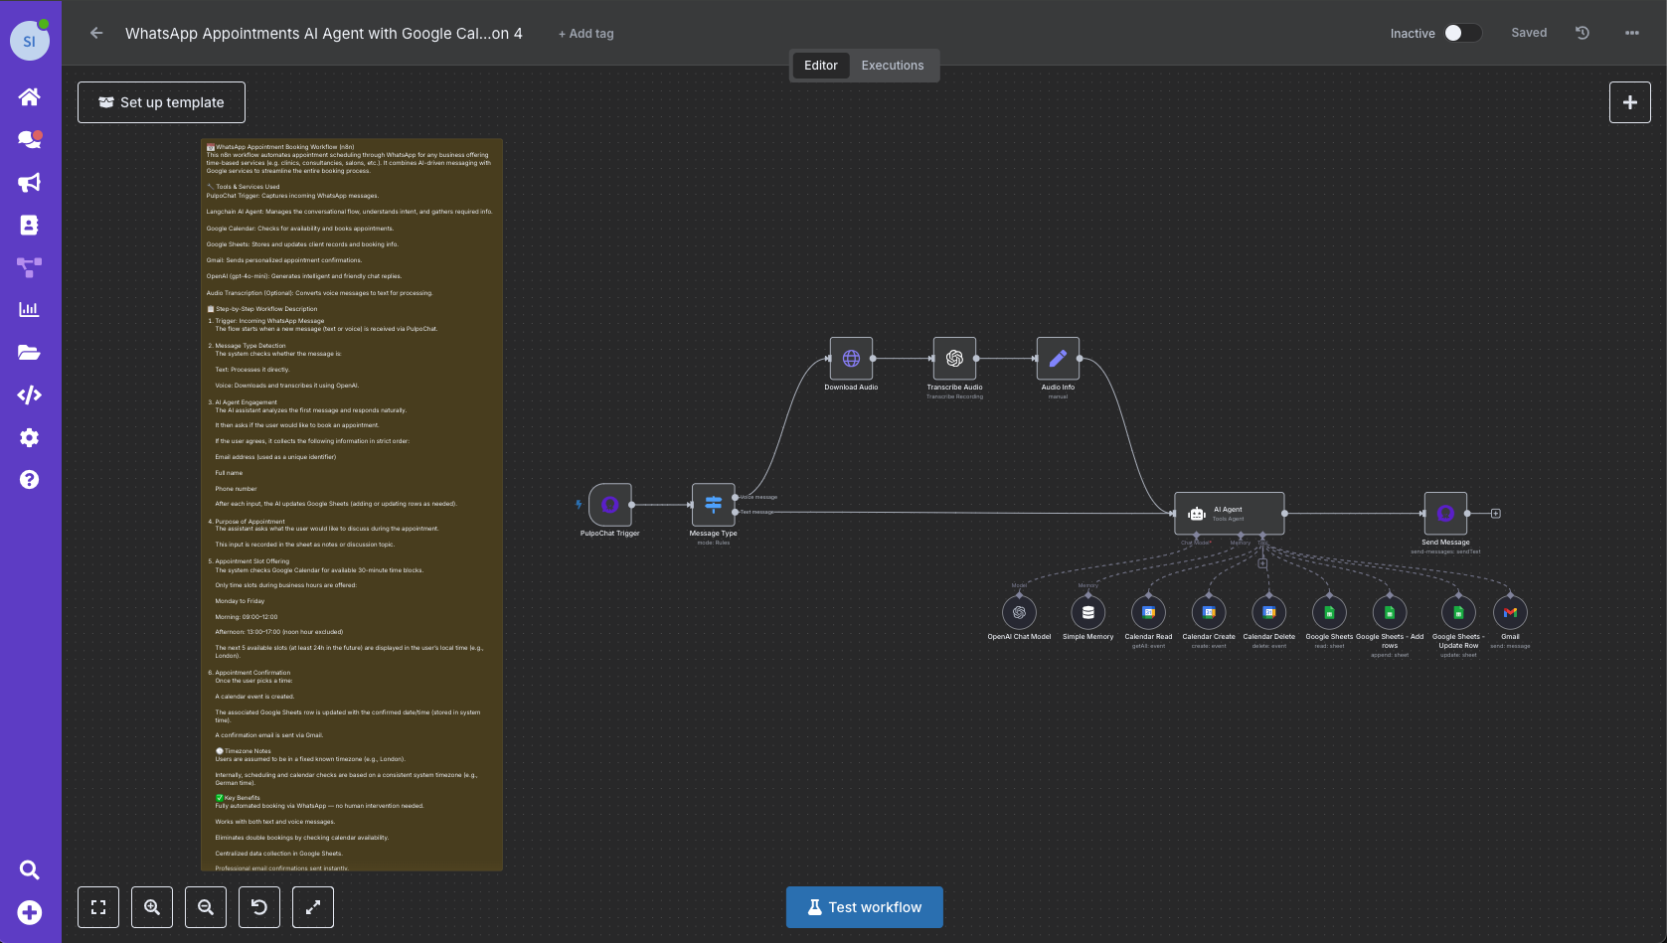Open the Home icon in sidebar
The height and width of the screenshot is (943, 1667).
point(30,96)
